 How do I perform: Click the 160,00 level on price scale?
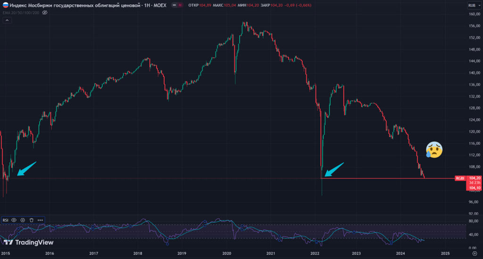(474, 14)
